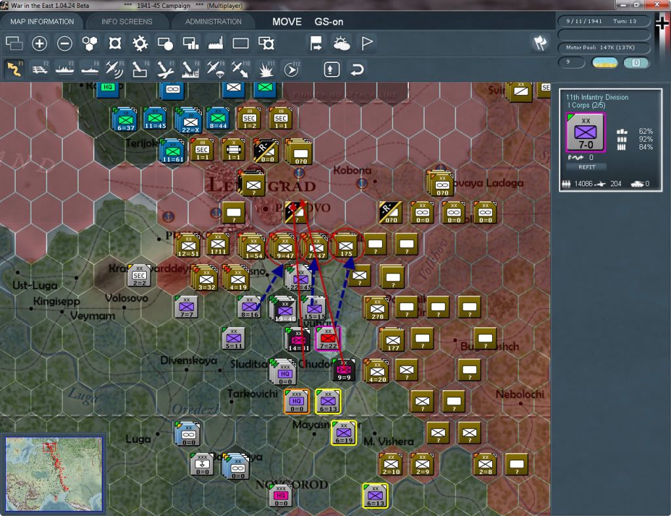
Task: Select the 7=7 infantry unit
Action: click(187, 307)
